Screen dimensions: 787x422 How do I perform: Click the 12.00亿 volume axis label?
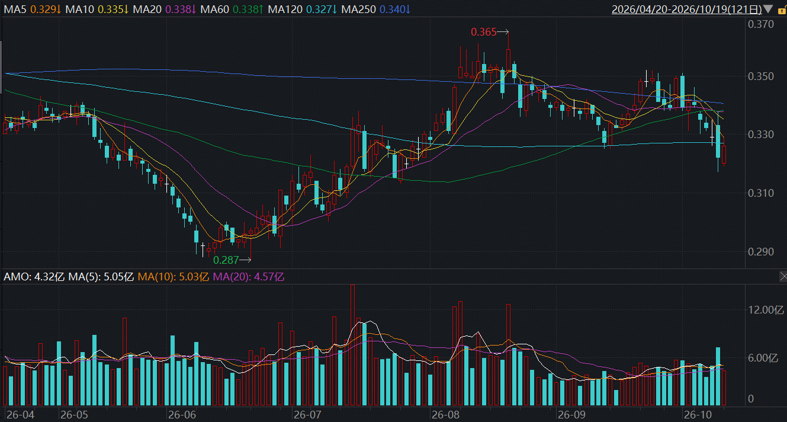766,309
